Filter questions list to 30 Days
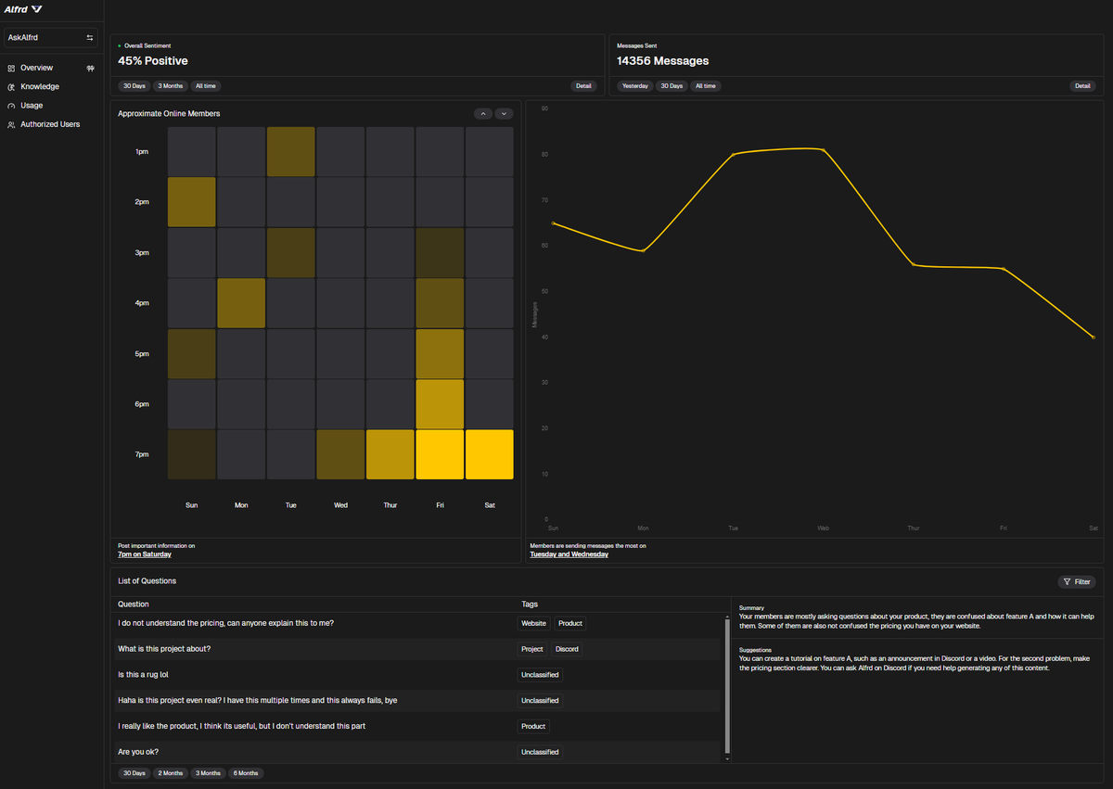1113x789 pixels. pos(134,772)
